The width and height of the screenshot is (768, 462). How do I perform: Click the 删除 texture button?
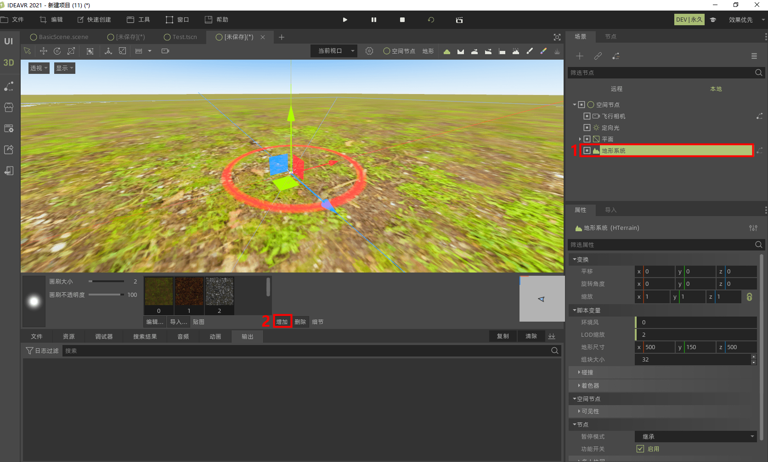(x=300, y=322)
